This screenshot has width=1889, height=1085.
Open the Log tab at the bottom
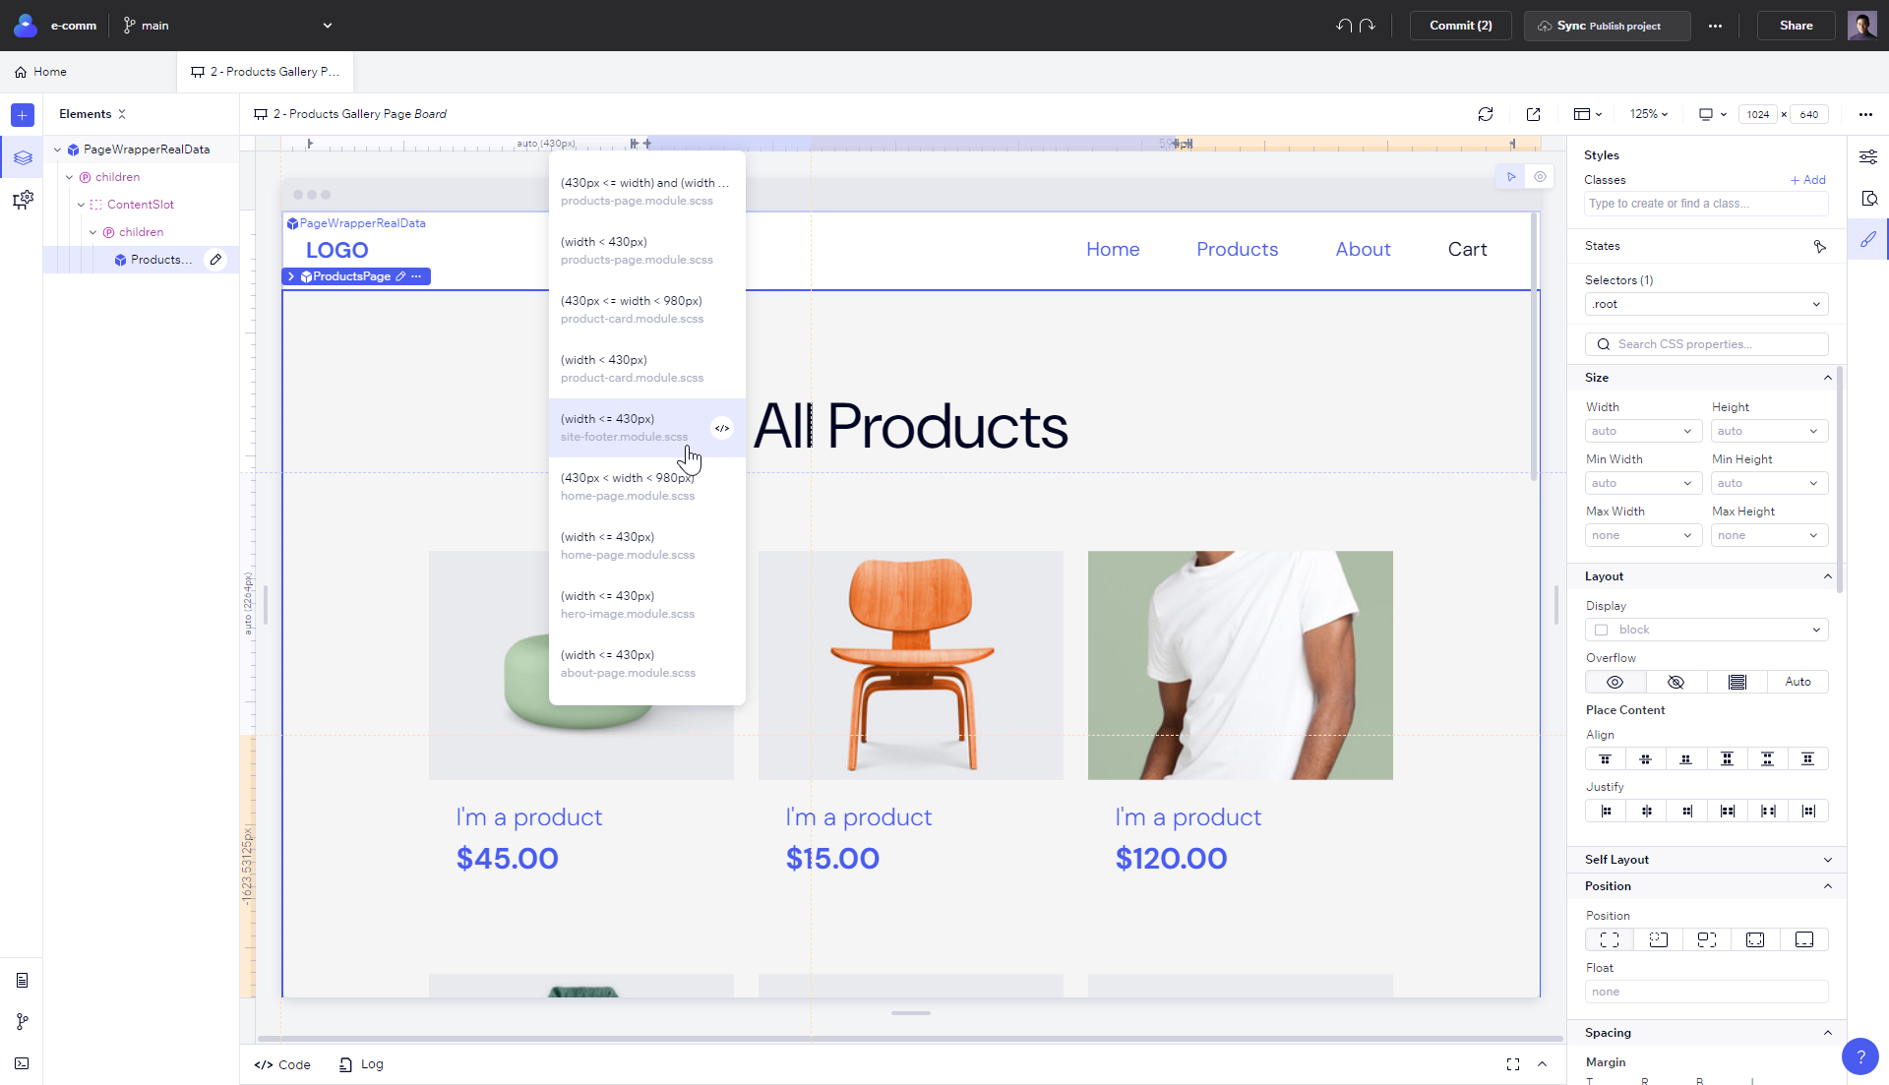point(361,1064)
